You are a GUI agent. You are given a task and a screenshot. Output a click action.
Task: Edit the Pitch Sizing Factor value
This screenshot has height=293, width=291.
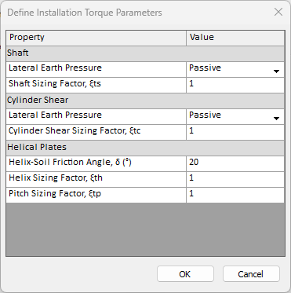tap(235, 195)
